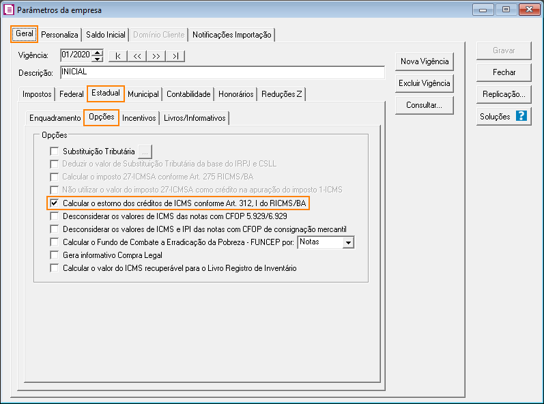Click the Soluções help question mark icon
Image resolution: width=544 pixels, height=404 pixels.
click(521, 117)
